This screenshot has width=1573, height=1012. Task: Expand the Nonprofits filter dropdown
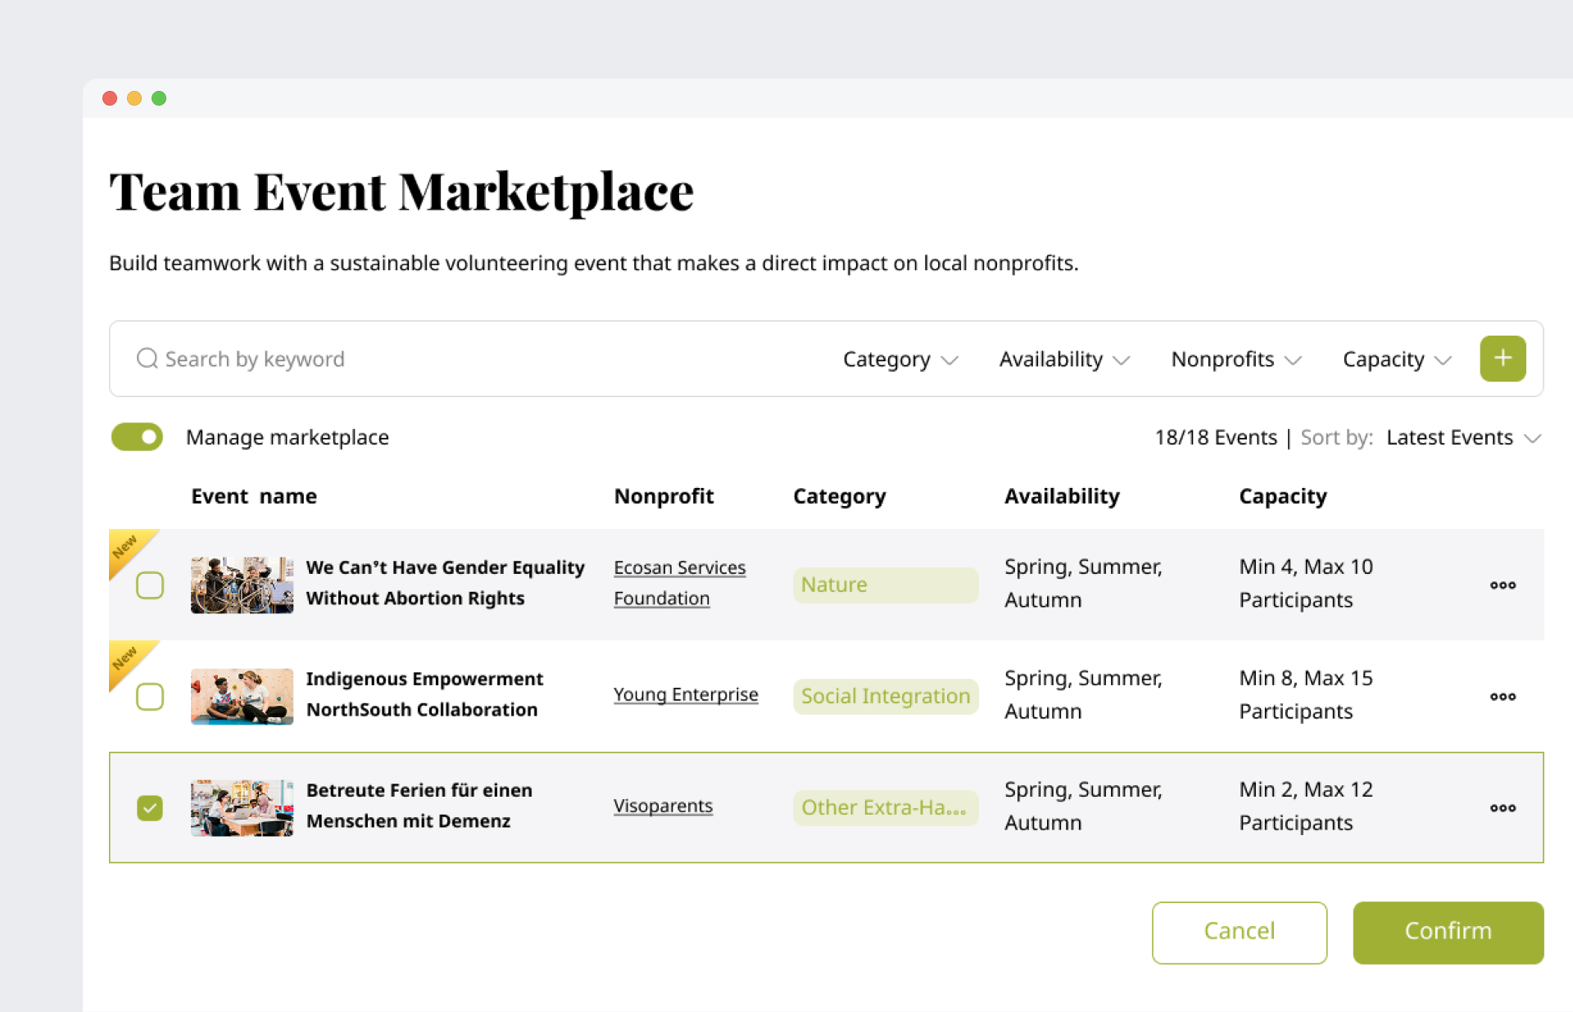click(1235, 359)
